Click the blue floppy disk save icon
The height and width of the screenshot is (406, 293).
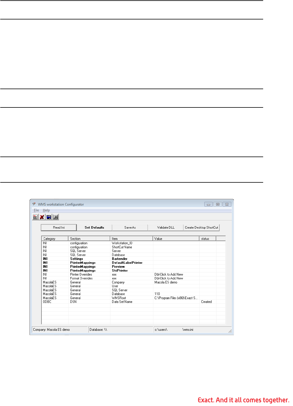49,217
